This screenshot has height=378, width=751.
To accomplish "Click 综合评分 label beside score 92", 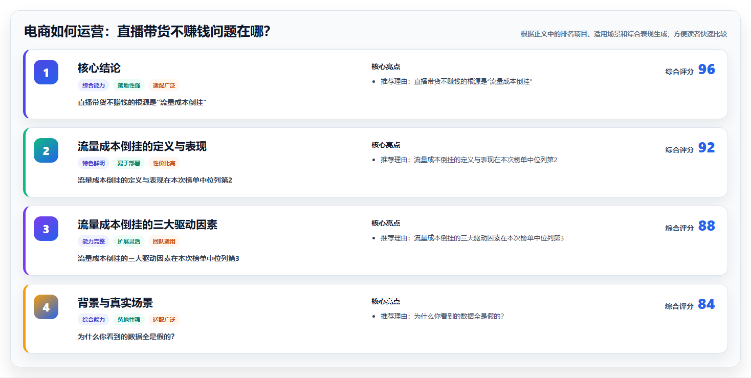I will coord(679,150).
